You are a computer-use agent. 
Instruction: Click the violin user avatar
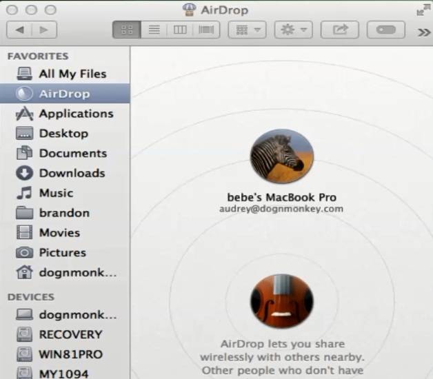(x=281, y=301)
